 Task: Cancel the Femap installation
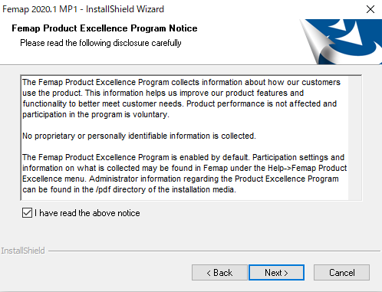341,273
